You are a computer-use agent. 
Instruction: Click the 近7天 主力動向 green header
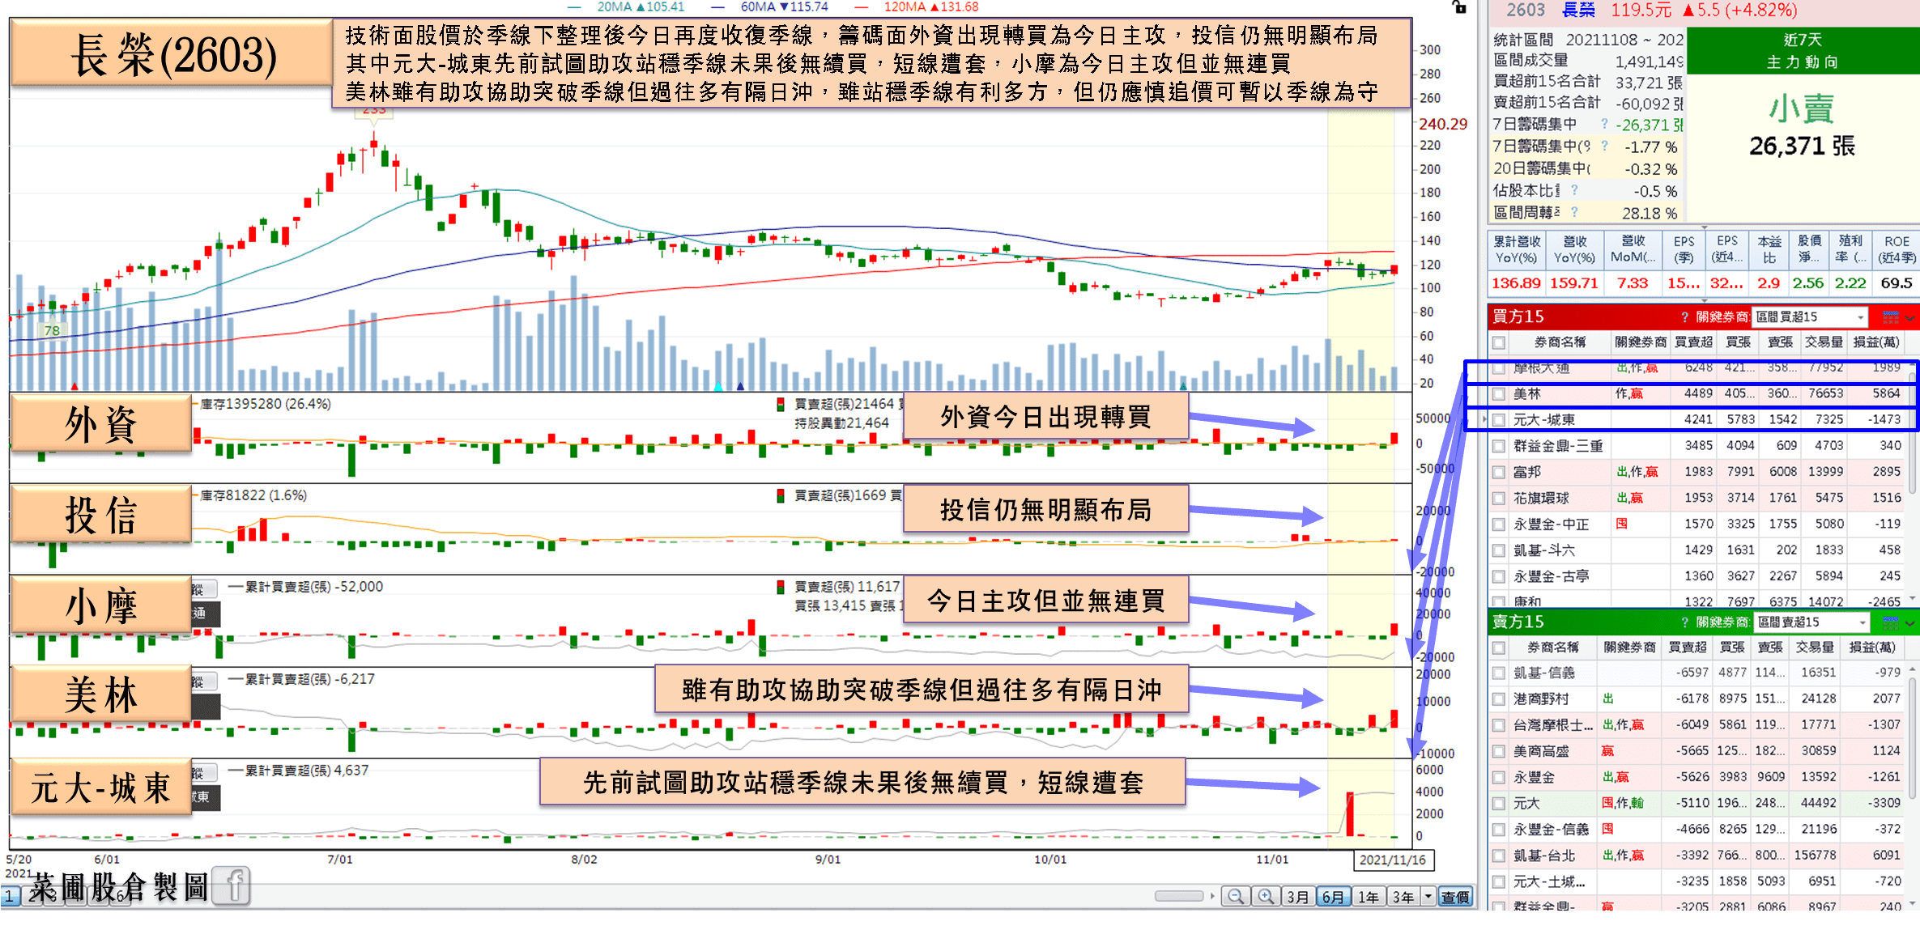1803,50
